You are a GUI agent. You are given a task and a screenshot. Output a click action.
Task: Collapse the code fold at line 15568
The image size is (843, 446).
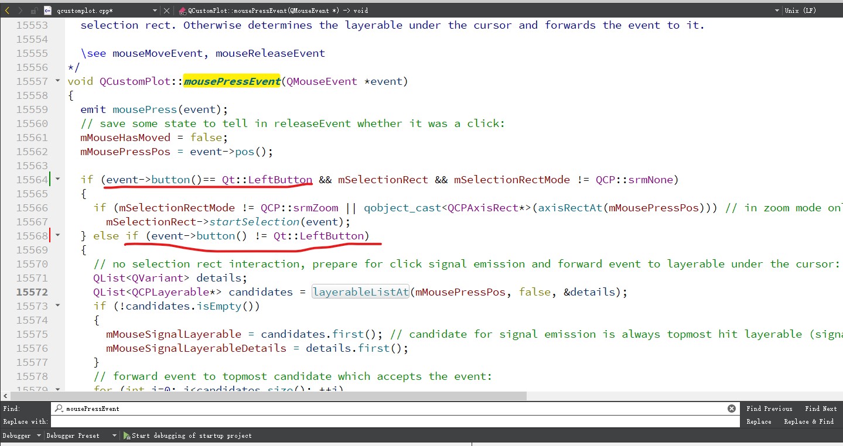coord(57,235)
